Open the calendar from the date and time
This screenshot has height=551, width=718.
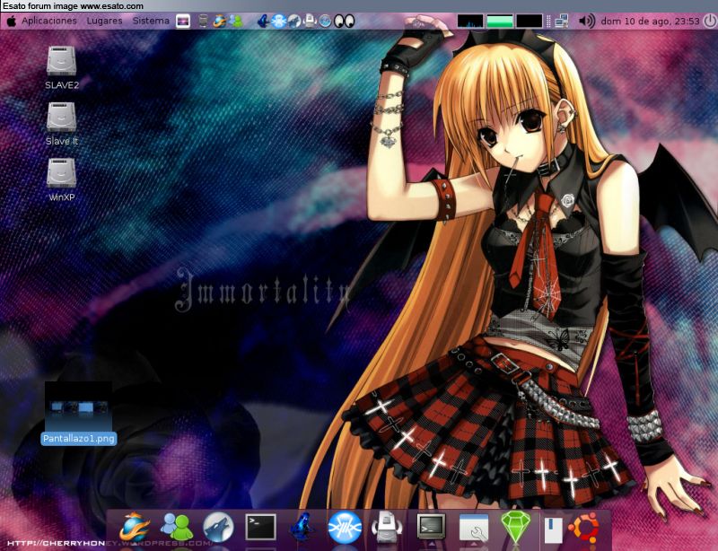tap(650, 21)
